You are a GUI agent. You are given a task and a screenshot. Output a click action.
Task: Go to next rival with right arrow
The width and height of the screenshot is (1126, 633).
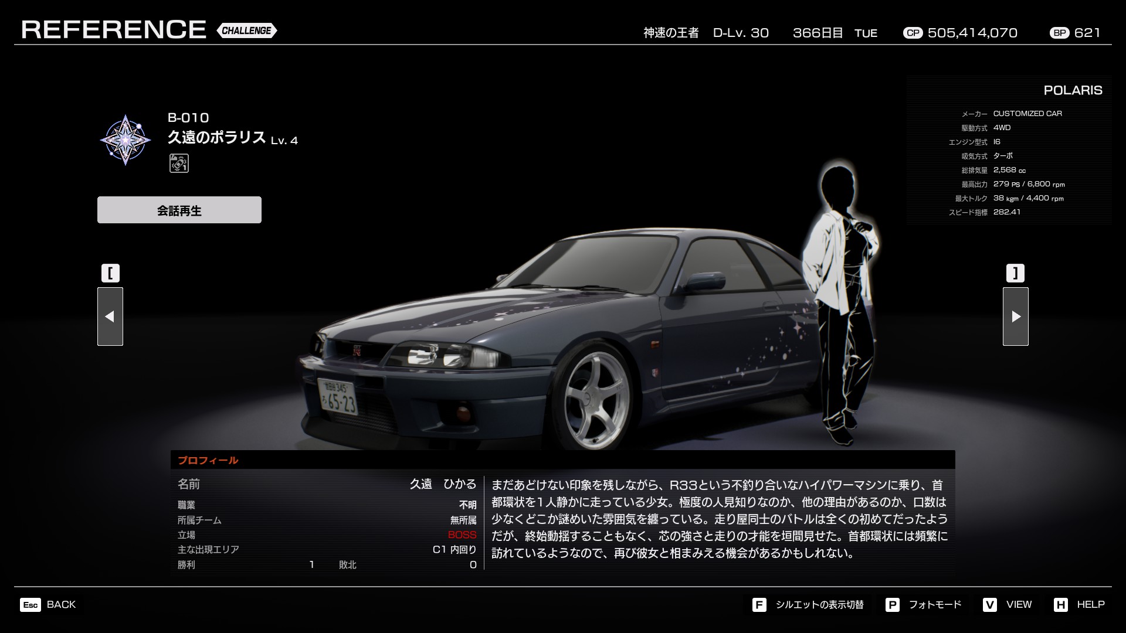tap(1015, 316)
